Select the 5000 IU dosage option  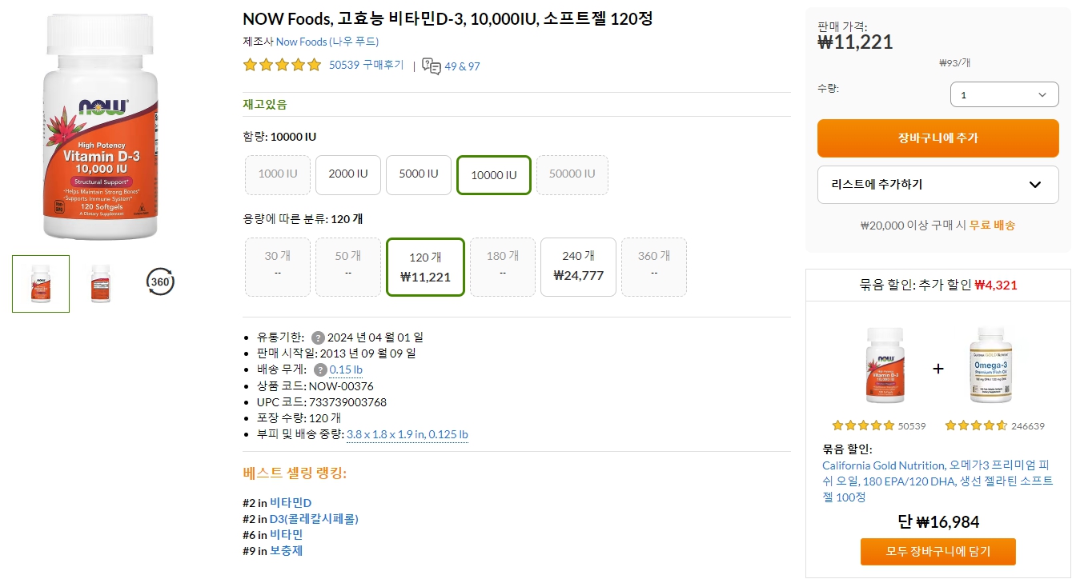418,174
